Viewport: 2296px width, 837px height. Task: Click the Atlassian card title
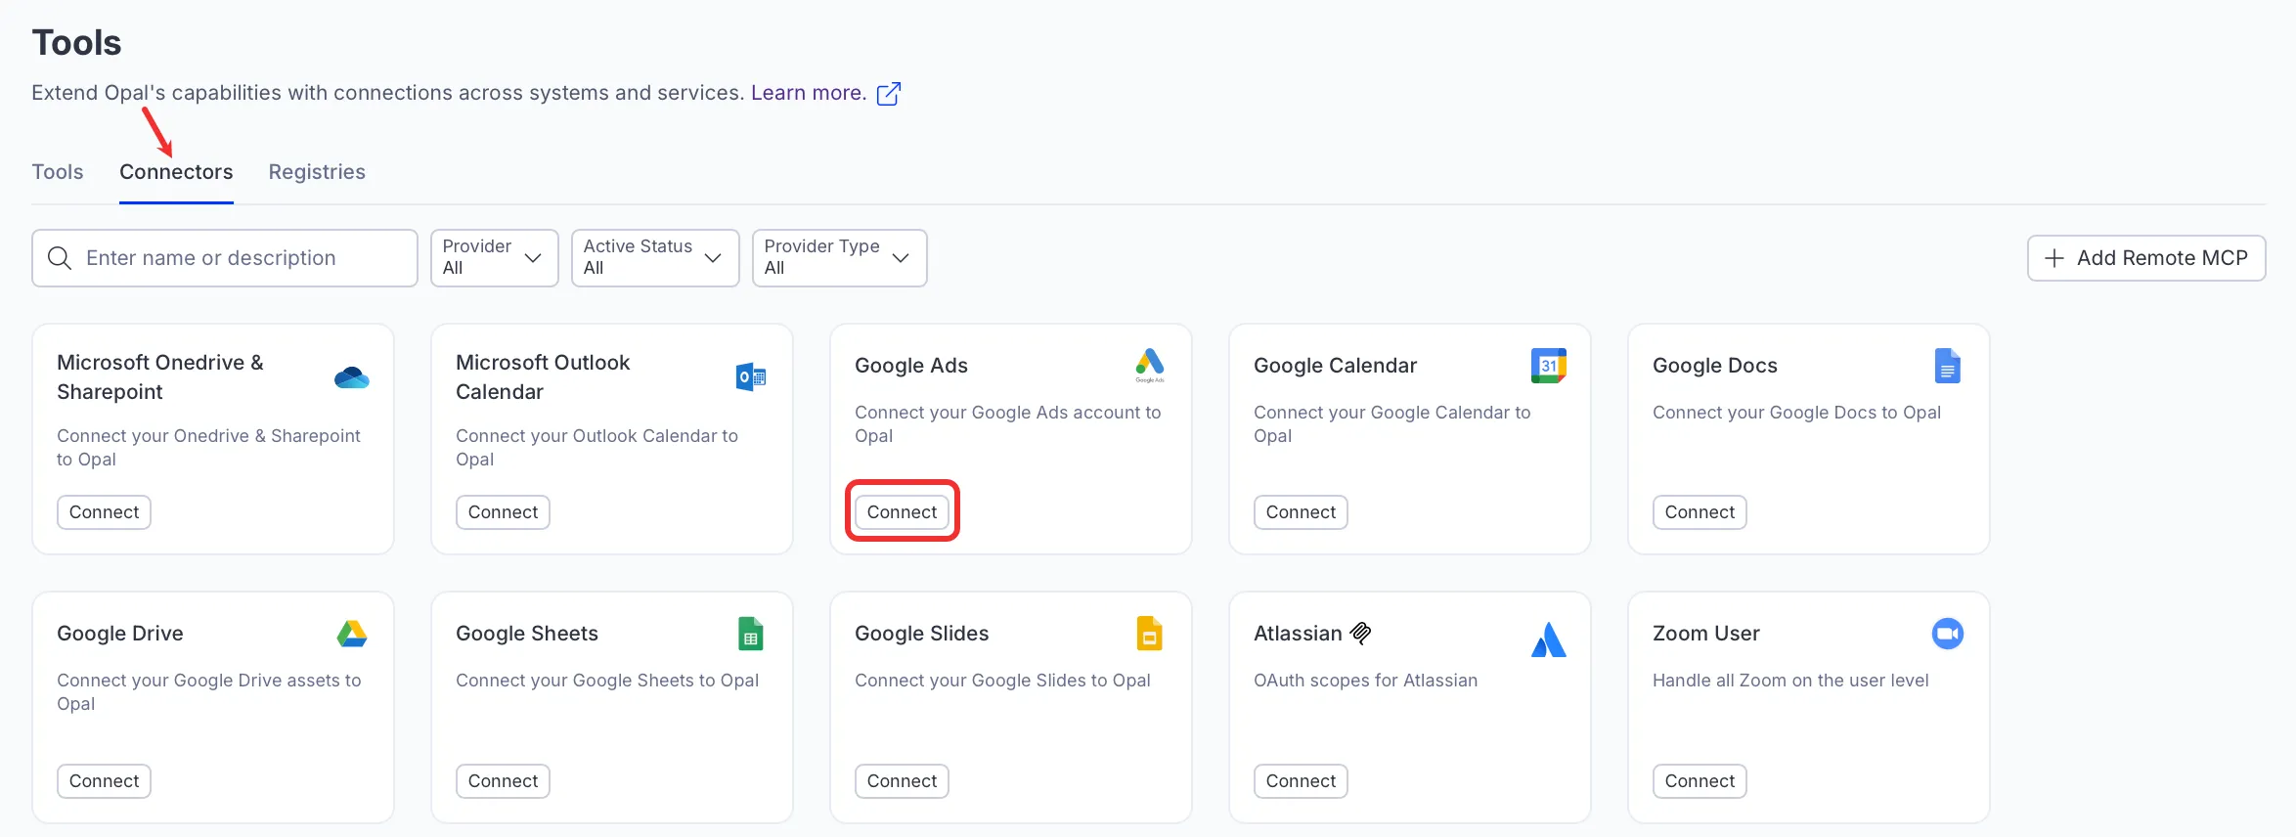click(1298, 634)
